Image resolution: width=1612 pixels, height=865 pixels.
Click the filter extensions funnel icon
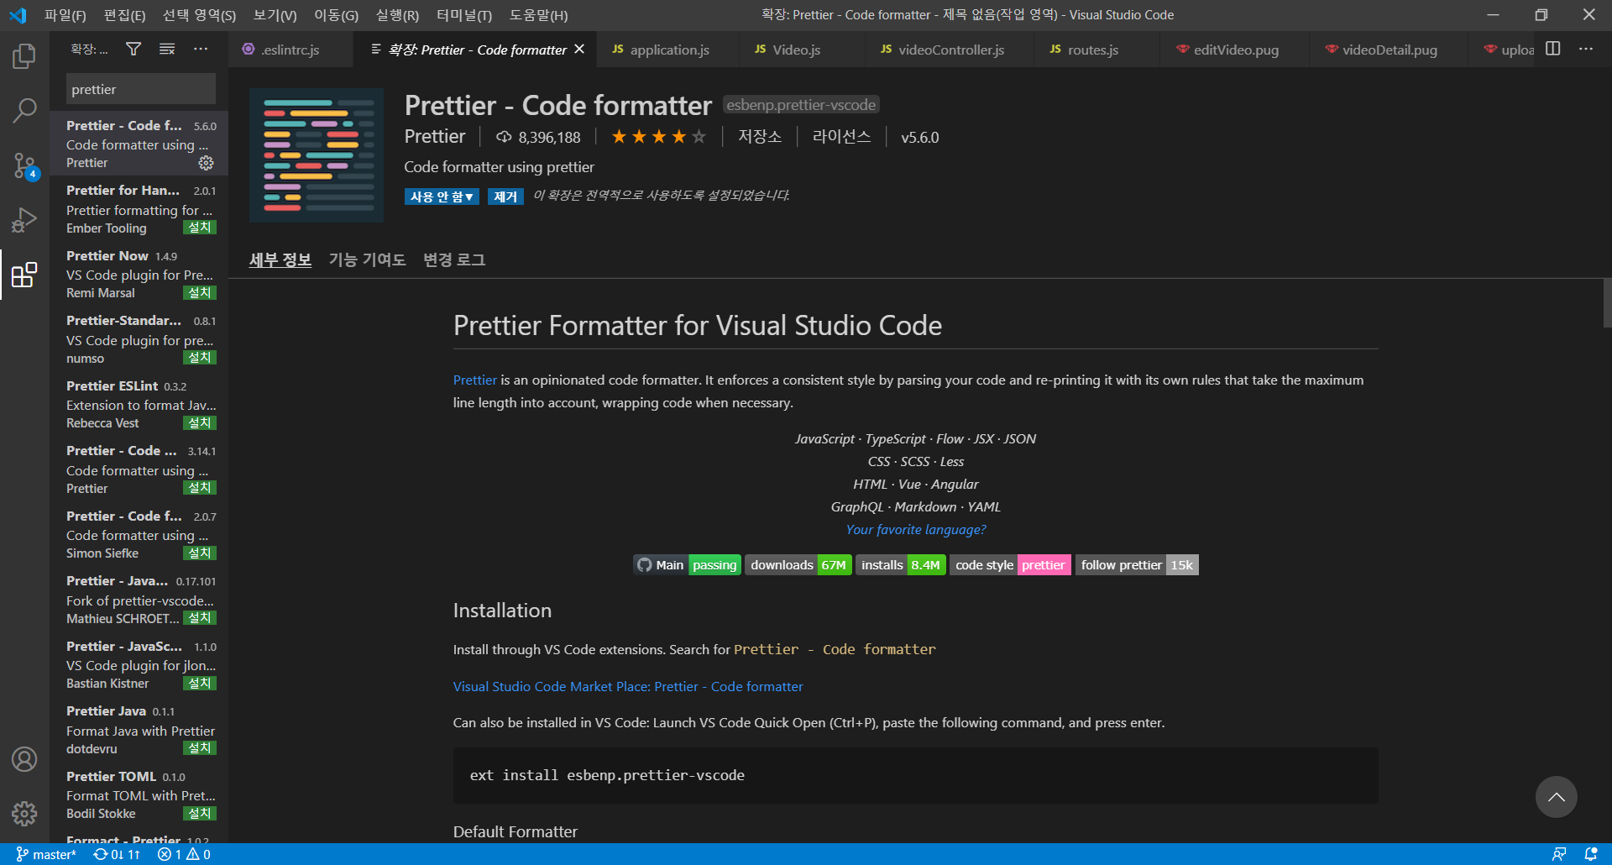tap(133, 50)
